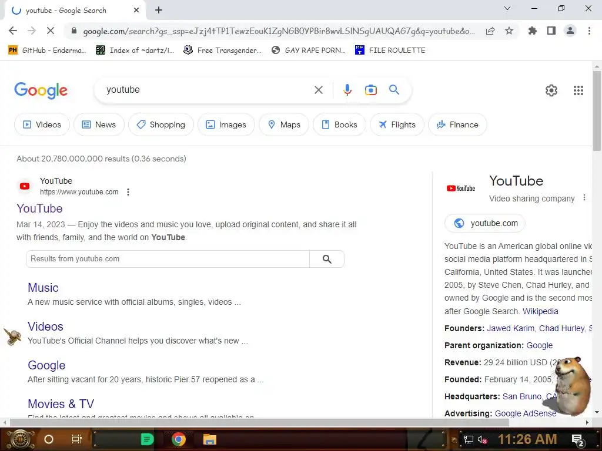Open the Google sitelink
The height and width of the screenshot is (451, 602).
coord(46,365)
